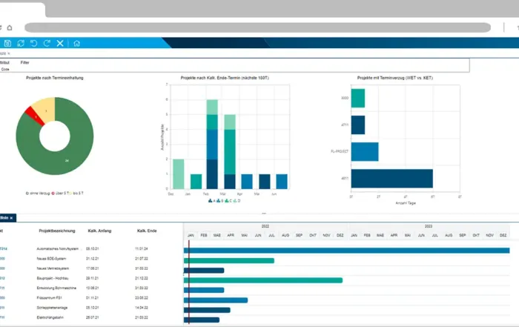The height and width of the screenshot is (327, 519).
Task: Select the 'Neues Vertriebsystem' row
Action: click(91, 268)
